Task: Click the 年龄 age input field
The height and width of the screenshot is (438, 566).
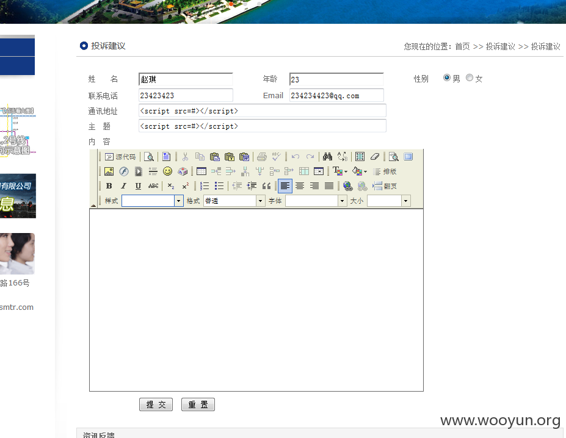Action: pyautogui.click(x=336, y=79)
